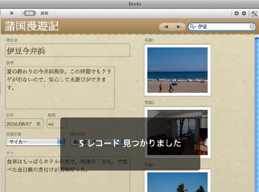Screen dimensions: 259x192
Task: Go to the previous record arrow
Action: pyautogui.click(x=166, y=27)
